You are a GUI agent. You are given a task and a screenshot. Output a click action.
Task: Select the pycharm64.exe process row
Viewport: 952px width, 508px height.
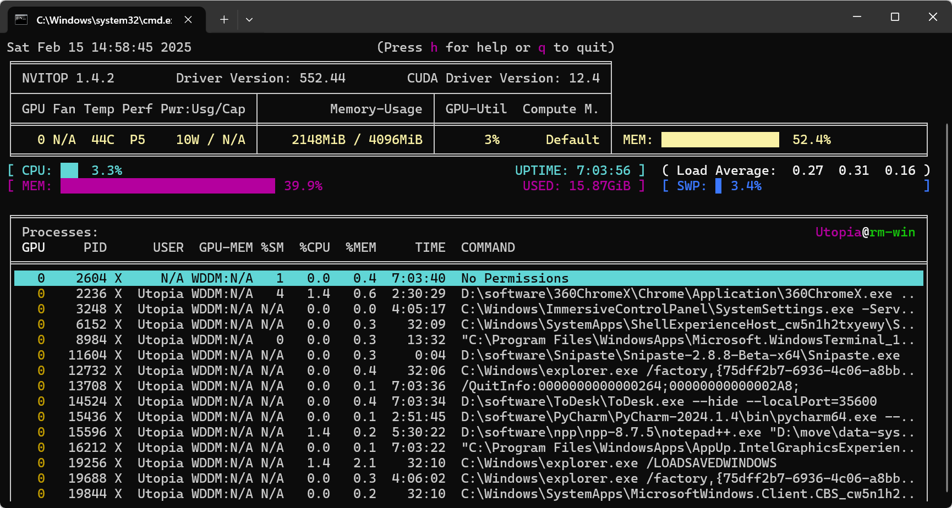point(469,417)
